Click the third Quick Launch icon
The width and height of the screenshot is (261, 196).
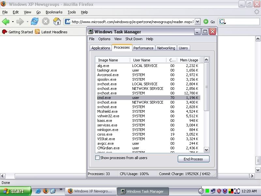(x=53, y=191)
